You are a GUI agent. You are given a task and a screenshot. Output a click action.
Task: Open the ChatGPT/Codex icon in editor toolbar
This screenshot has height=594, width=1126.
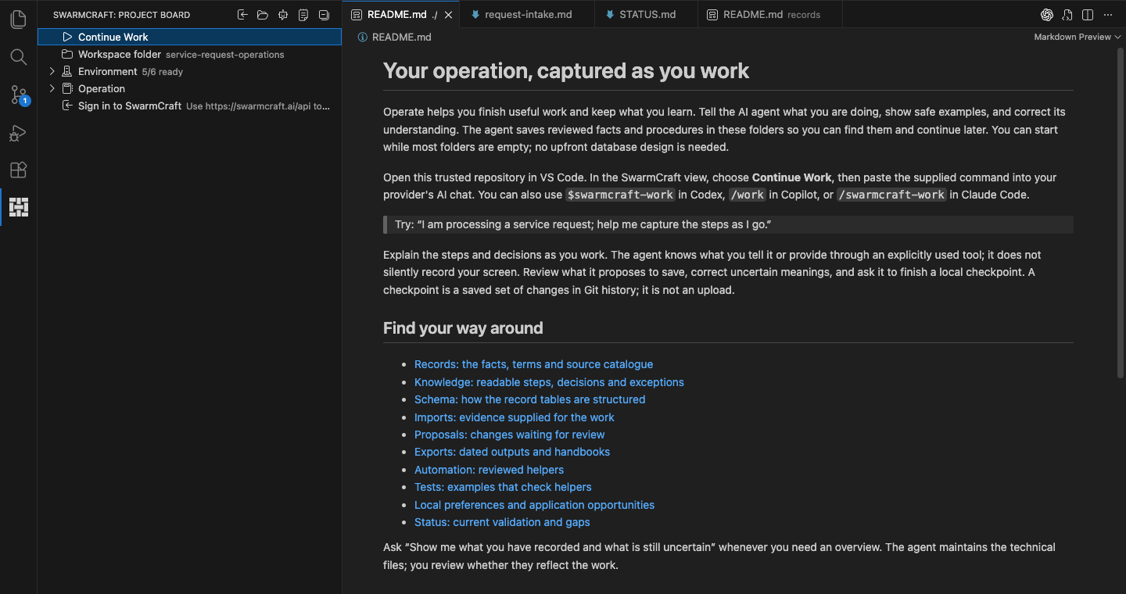click(x=1047, y=15)
